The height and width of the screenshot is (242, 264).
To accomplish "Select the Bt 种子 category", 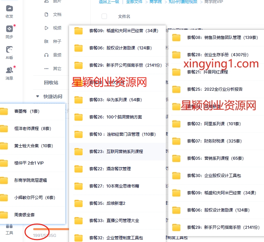I will (x=53, y=41).
